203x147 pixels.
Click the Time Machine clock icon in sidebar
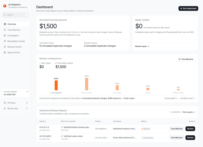click(x=5, y=30)
